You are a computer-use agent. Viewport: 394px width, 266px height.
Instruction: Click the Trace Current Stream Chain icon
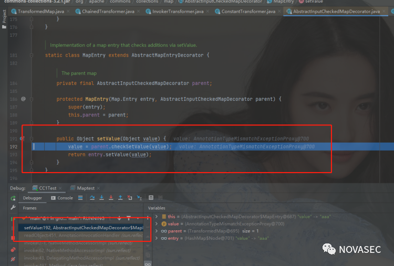coord(160,198)
